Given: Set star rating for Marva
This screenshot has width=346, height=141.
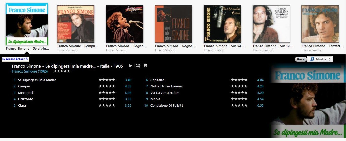Looking at the screenshot, I should (x=239, y=99).
